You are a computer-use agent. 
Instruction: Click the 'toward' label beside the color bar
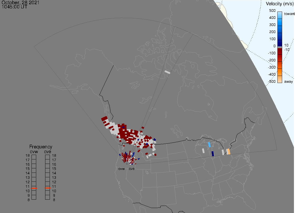tap(290, 14)
